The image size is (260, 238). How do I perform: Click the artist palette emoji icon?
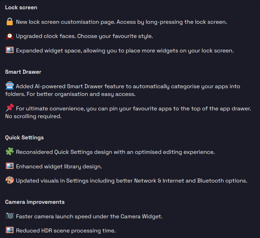(x=10, y=180)
